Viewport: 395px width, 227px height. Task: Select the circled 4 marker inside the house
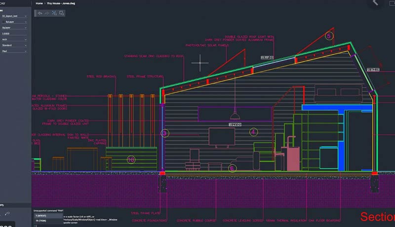click(253, 132)
